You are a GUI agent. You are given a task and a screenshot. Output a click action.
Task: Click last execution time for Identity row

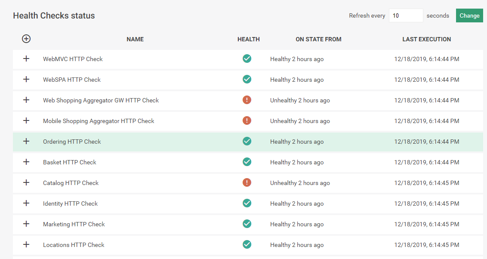click(427, 203)
